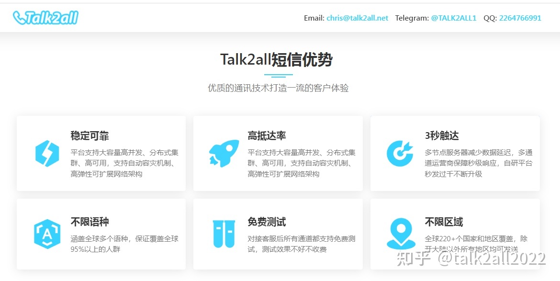Viewport: 560px width, 281px height.
Task: Click the description text under 高抵达率
Action: coord(302,164)
